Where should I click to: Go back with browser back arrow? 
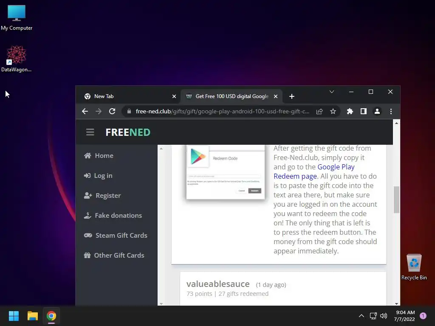click(85, 112)
